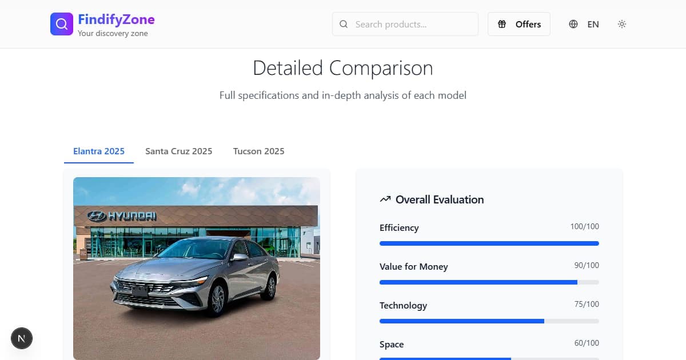686x360 pixels.
Task: Click the 75/100 score value
Action: 587,305
